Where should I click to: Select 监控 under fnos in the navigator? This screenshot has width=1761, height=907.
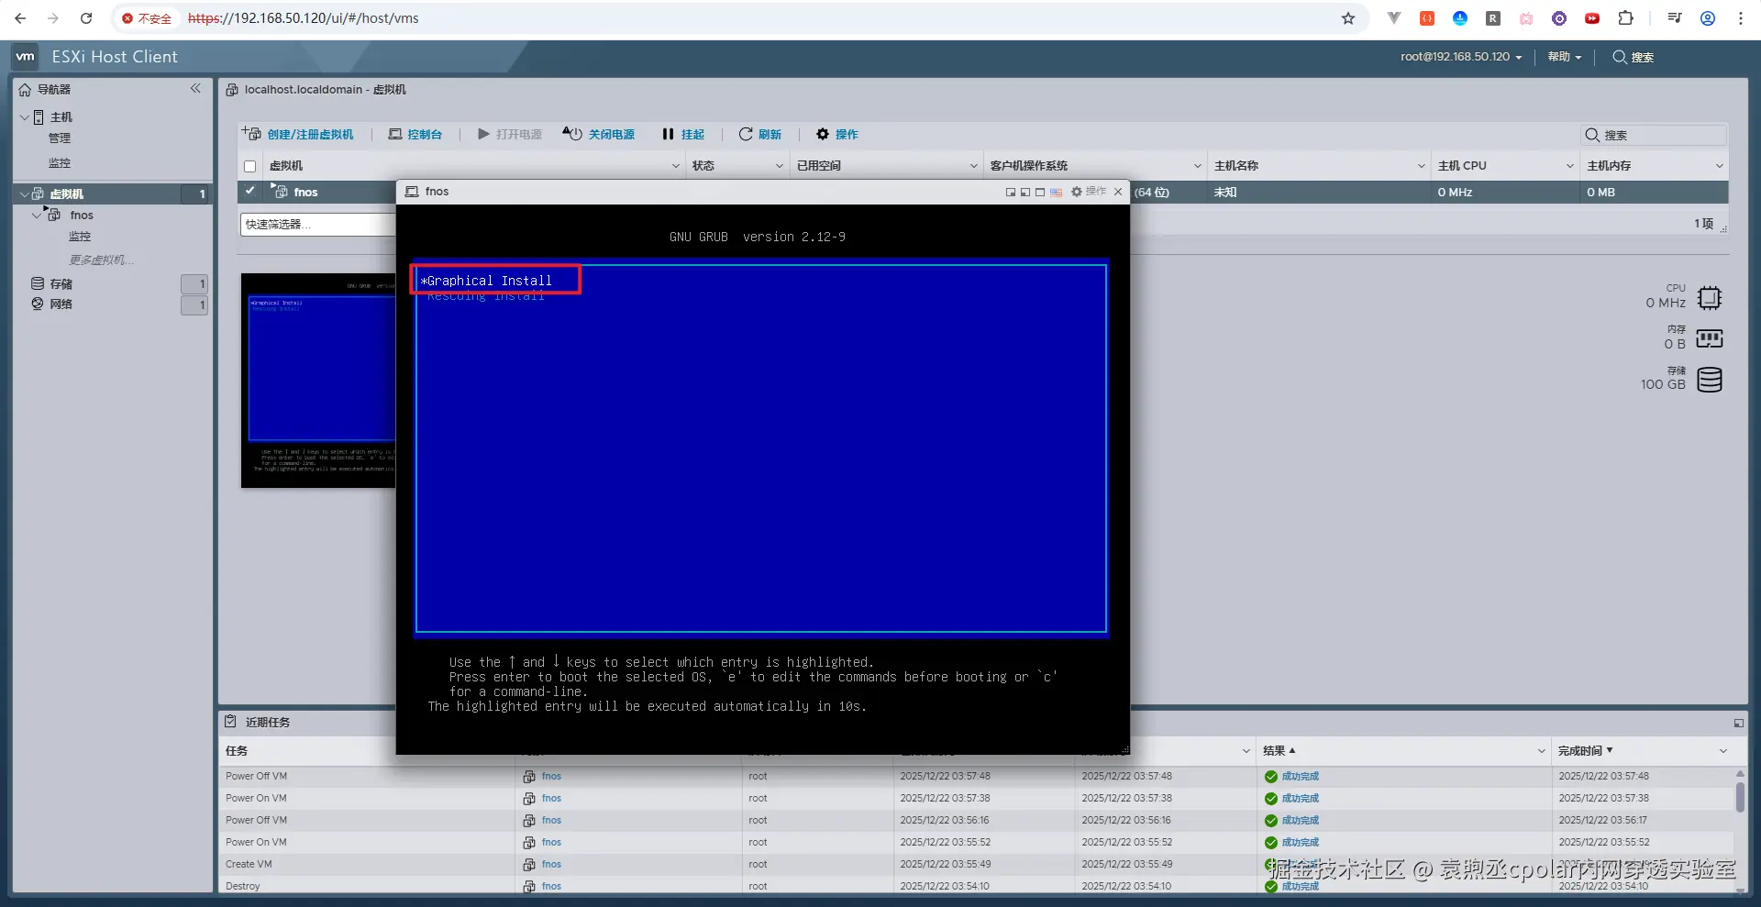point(80,237)
